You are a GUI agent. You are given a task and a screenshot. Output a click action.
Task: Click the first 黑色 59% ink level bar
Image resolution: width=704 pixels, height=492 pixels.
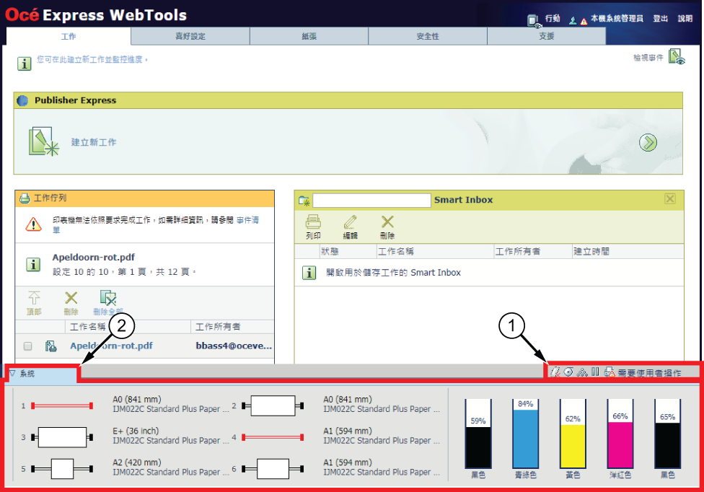pos(478,434)
